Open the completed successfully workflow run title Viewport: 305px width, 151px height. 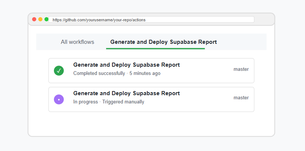tap(126, 65)
